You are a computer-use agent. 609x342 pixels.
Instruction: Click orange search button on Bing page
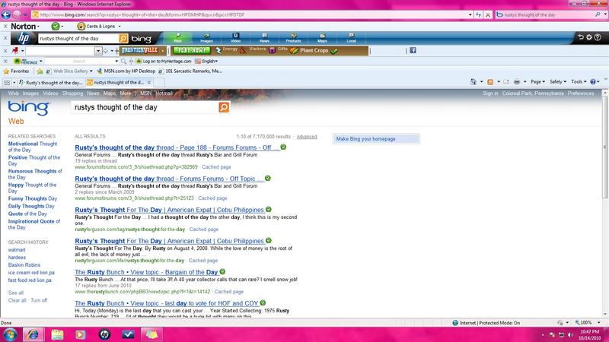(224, 107)
